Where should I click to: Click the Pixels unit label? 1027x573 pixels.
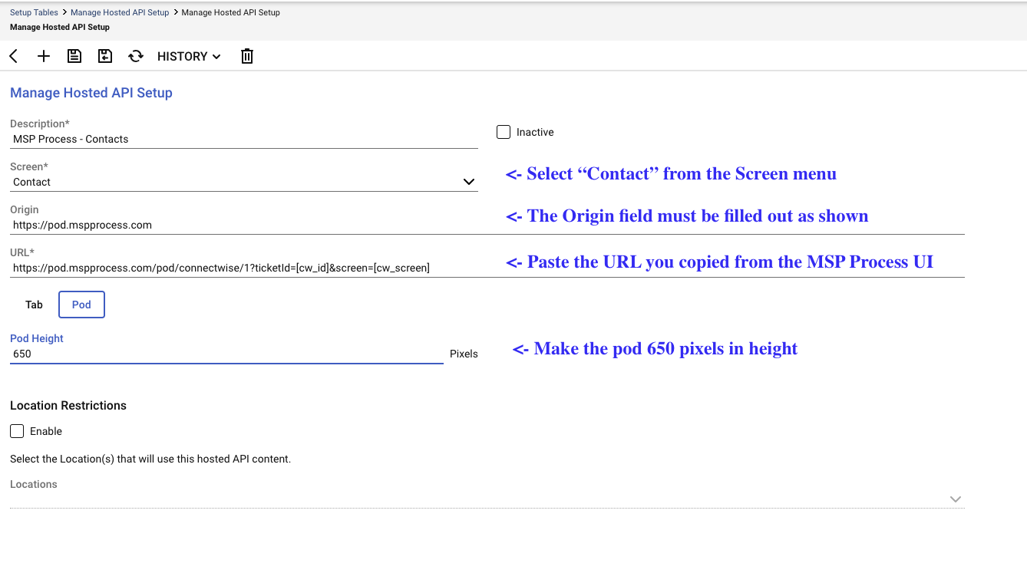[x=464, y=354]
